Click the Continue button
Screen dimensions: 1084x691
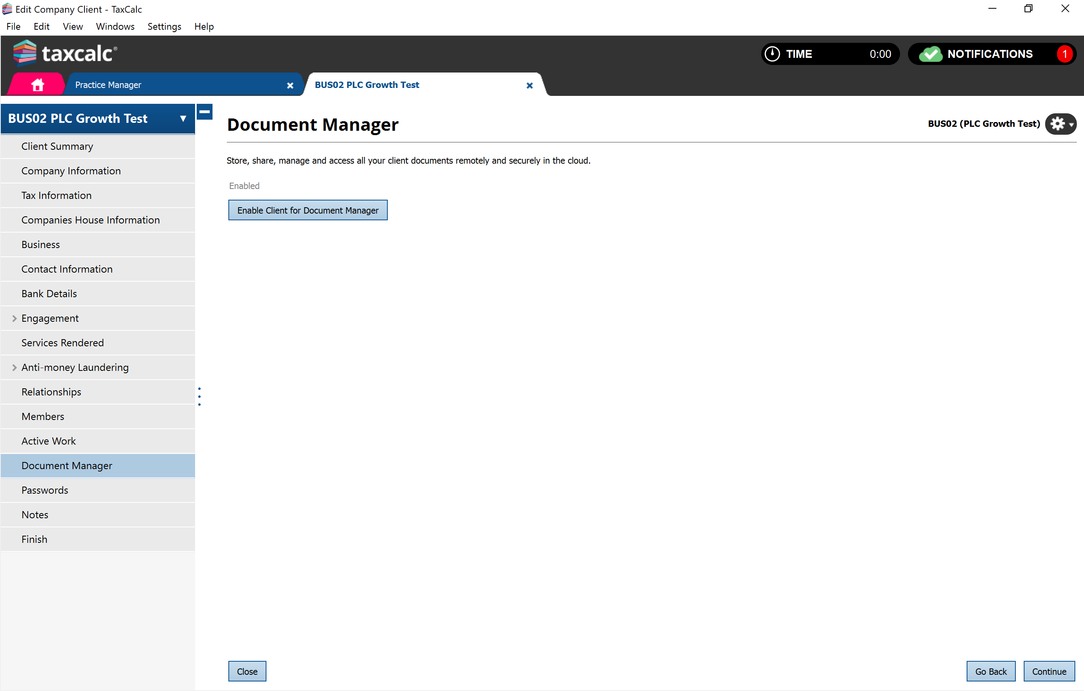click(x=1049, y=671)
